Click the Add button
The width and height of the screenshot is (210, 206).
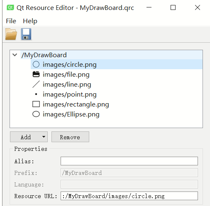tap(29, 137)
